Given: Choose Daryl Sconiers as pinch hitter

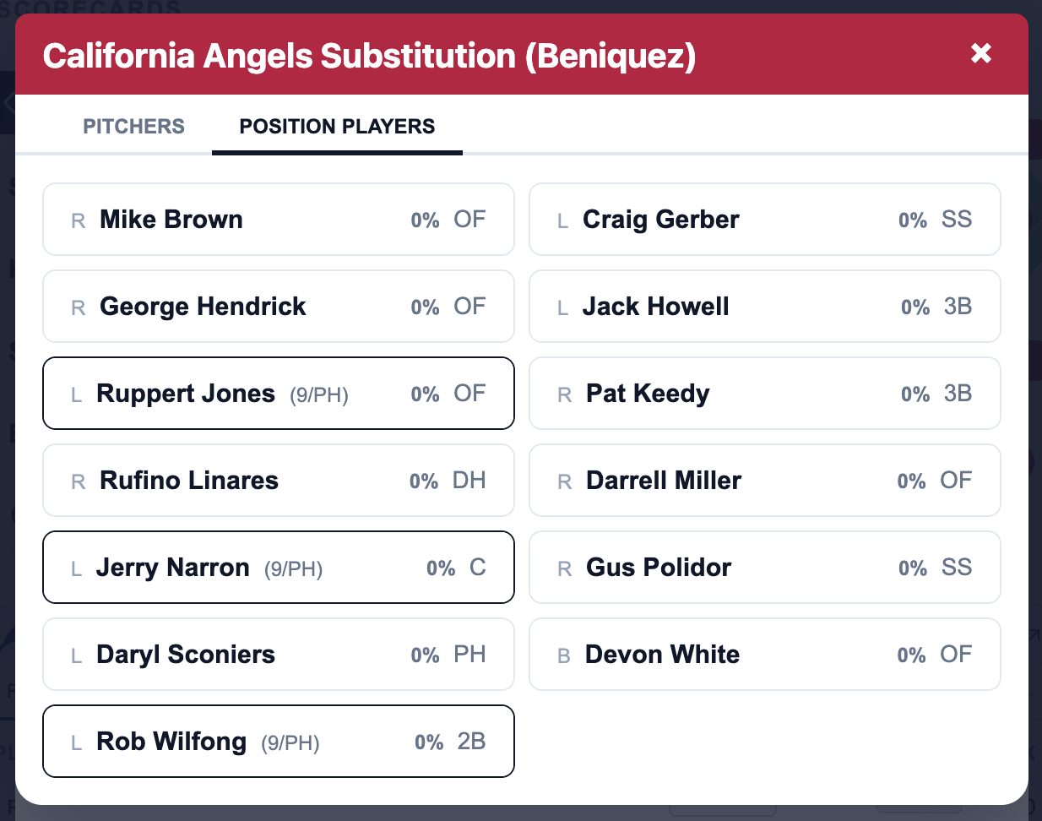Looking at the screenshot, I should [279, 654].
